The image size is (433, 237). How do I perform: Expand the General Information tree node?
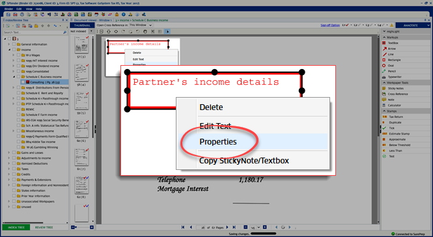tap(9, 44)
